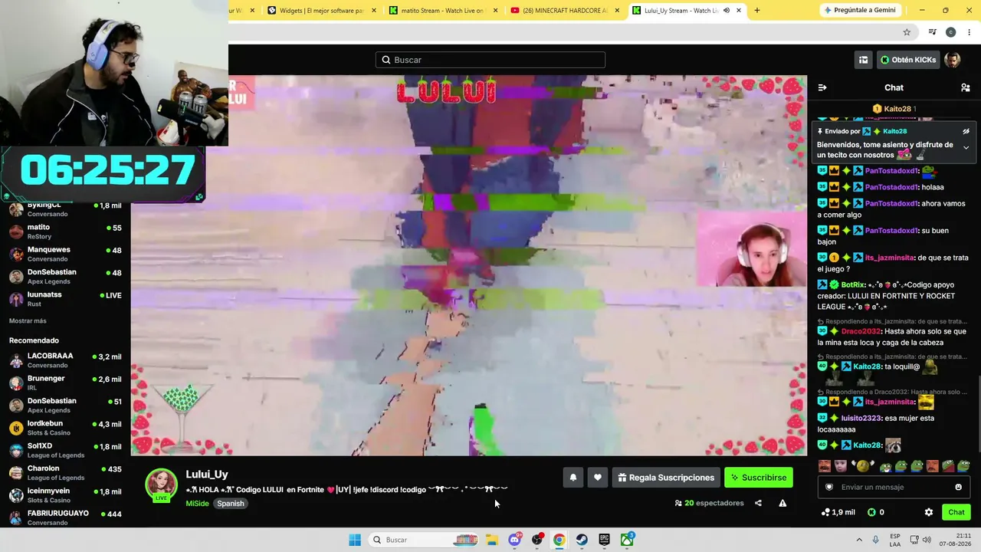
Task: Click the notification bell icon for Lului_Uy
Action: click(573, 478)
